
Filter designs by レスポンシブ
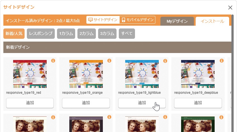coord(41,33)
